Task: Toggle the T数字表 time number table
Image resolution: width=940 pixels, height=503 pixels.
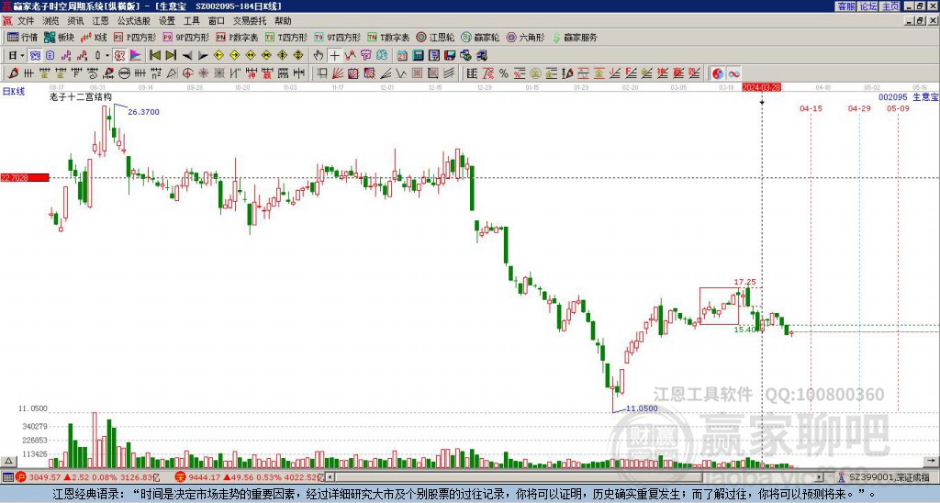Action: point(389,38)
